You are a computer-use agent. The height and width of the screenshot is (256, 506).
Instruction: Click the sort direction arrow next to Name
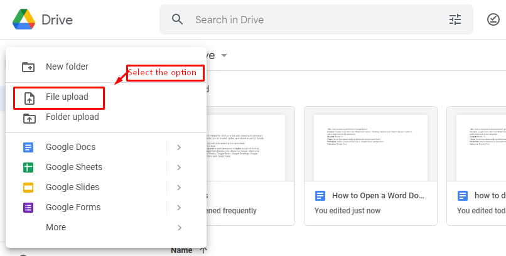[203, 250]
